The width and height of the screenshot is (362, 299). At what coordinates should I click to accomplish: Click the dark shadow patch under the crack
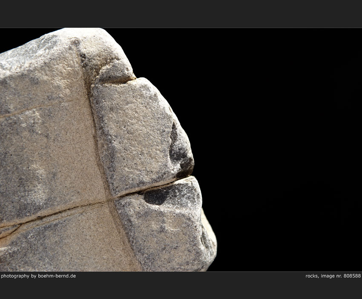158,196
